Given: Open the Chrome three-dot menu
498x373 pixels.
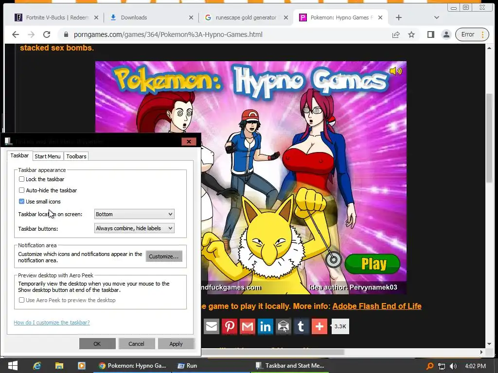Looking at the screenshot, I should (483, 34).
